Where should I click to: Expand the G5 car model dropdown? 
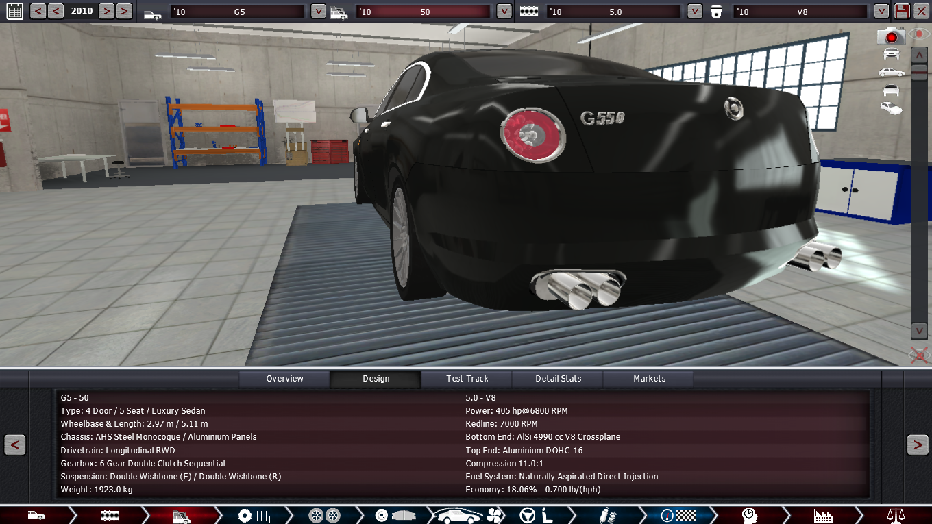pyautogui.click(x=318, y=12)
